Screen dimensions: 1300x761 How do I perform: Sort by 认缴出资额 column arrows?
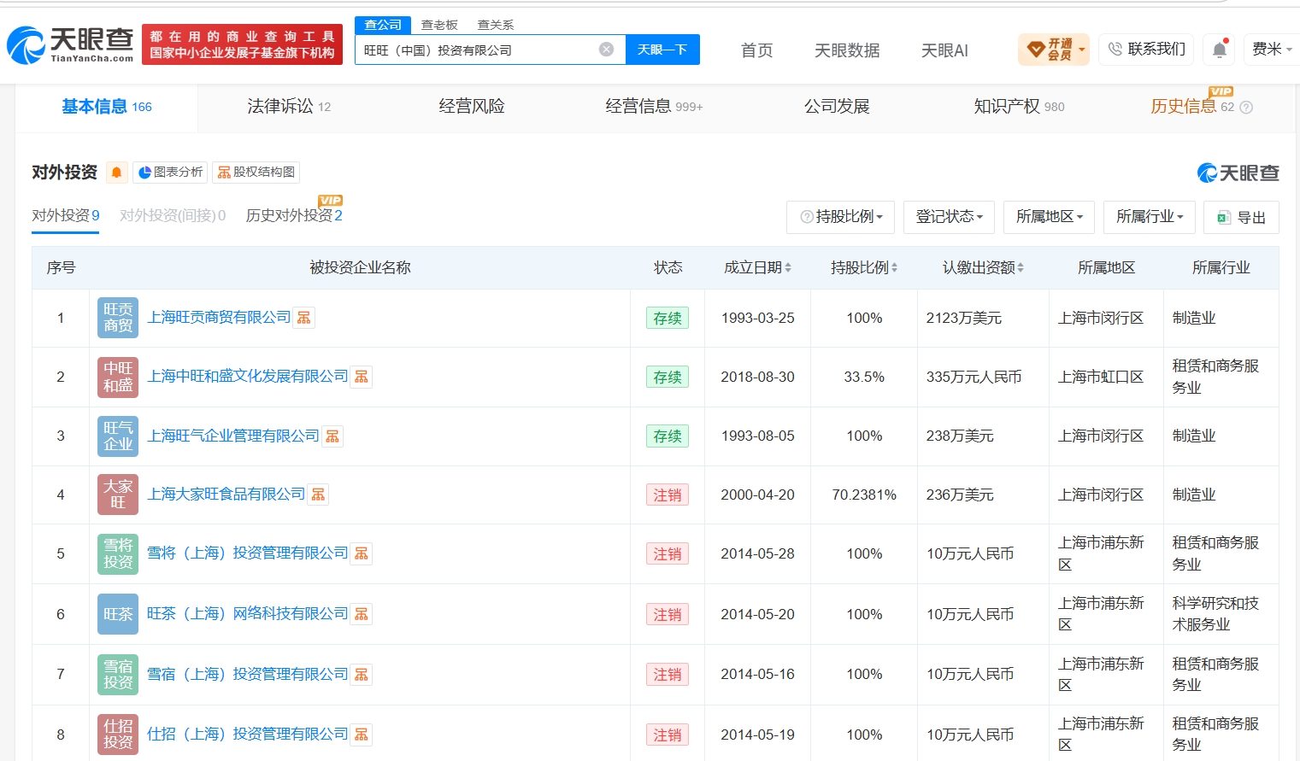click(1021, 268)
